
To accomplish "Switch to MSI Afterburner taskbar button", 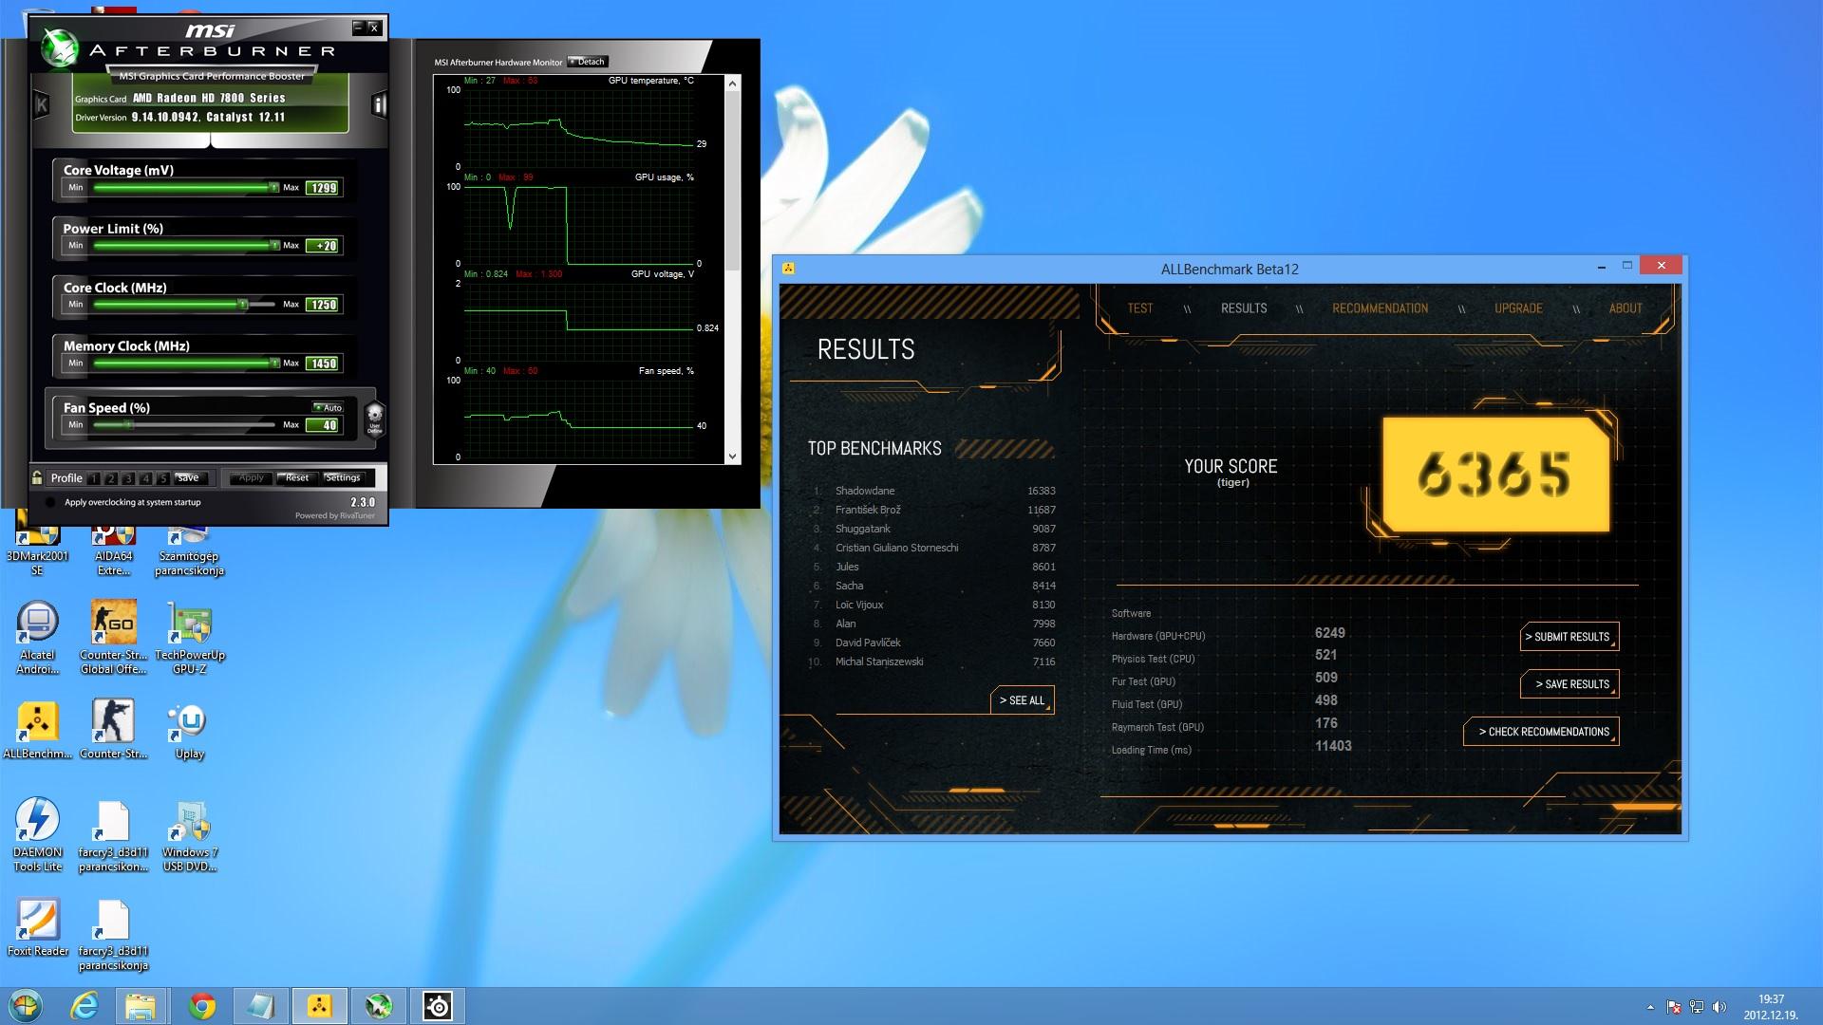I will [379, 1006].
